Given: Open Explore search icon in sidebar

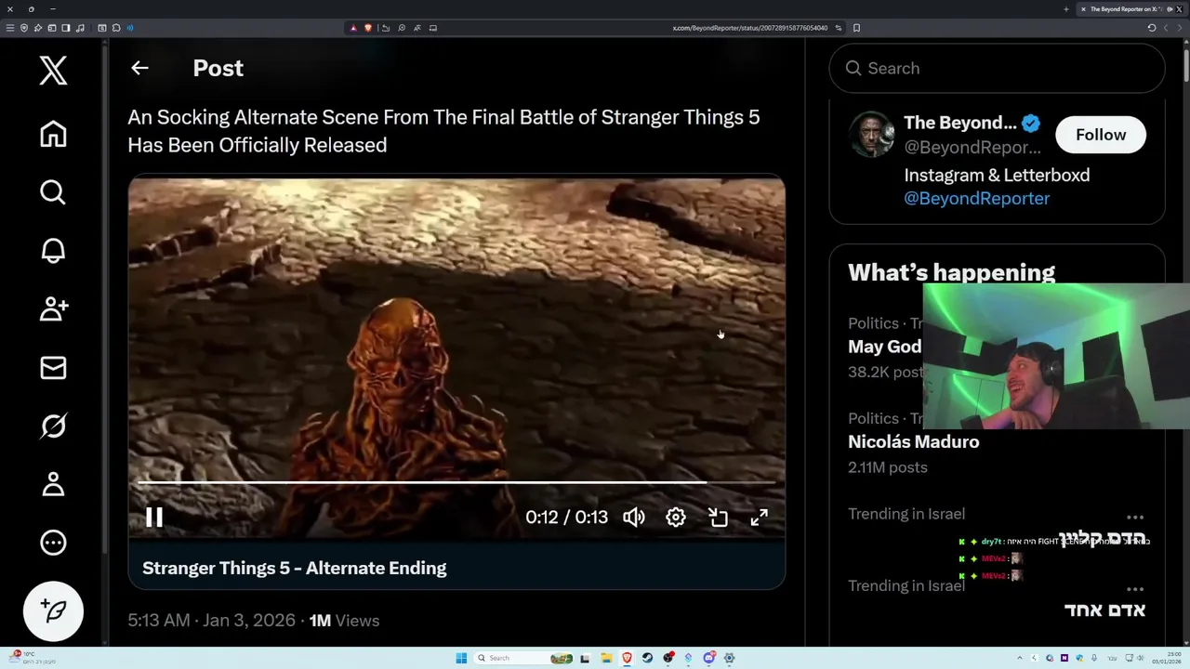Looking at the screenshot, I should 53,192.
